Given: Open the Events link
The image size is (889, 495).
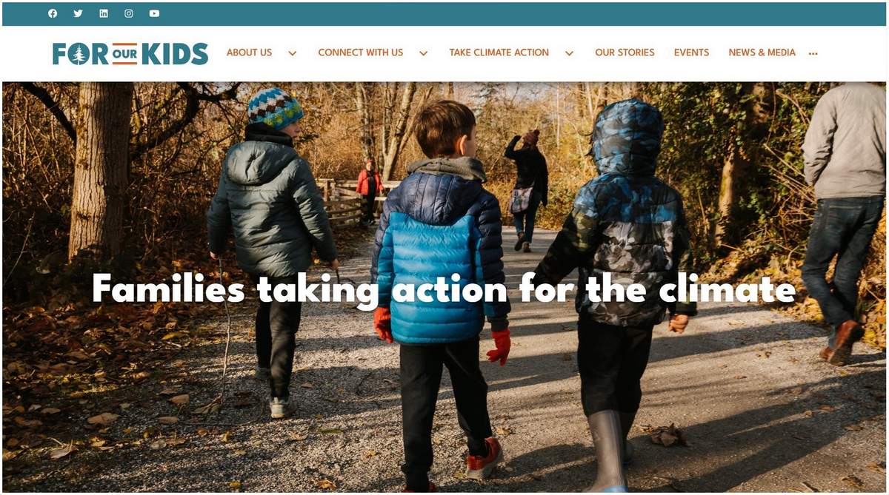Looking at the screenshot, I should [x=691, y=53].
